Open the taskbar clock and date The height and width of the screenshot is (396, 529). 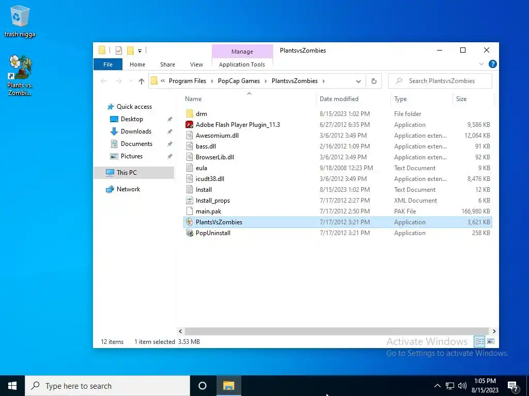click(x=485, y=386)
